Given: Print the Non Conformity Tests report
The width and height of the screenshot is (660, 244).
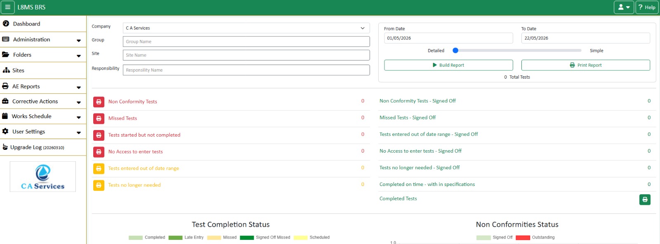Looking at the screenshot, I should [x=99, y=102].
